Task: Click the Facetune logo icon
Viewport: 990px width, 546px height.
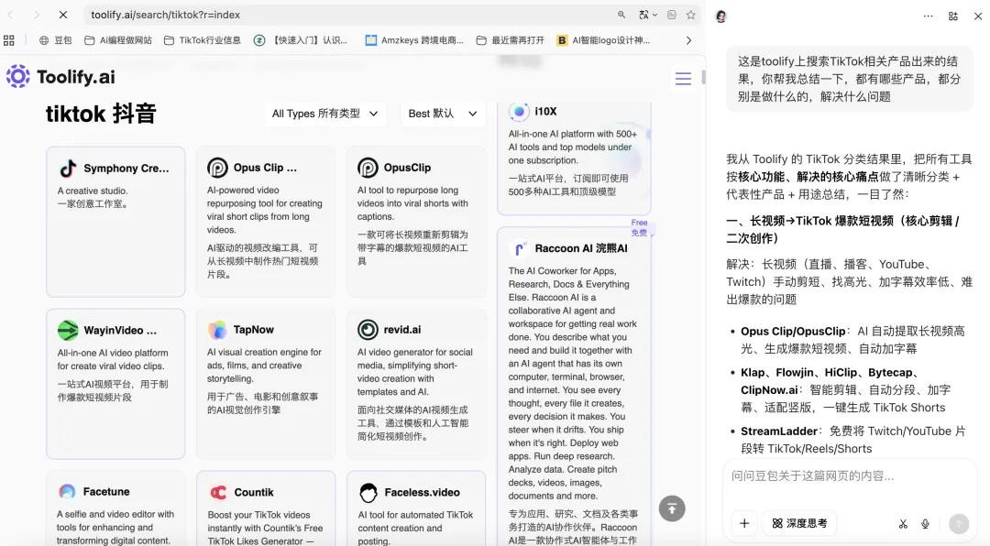Action: tap(67, 492)
